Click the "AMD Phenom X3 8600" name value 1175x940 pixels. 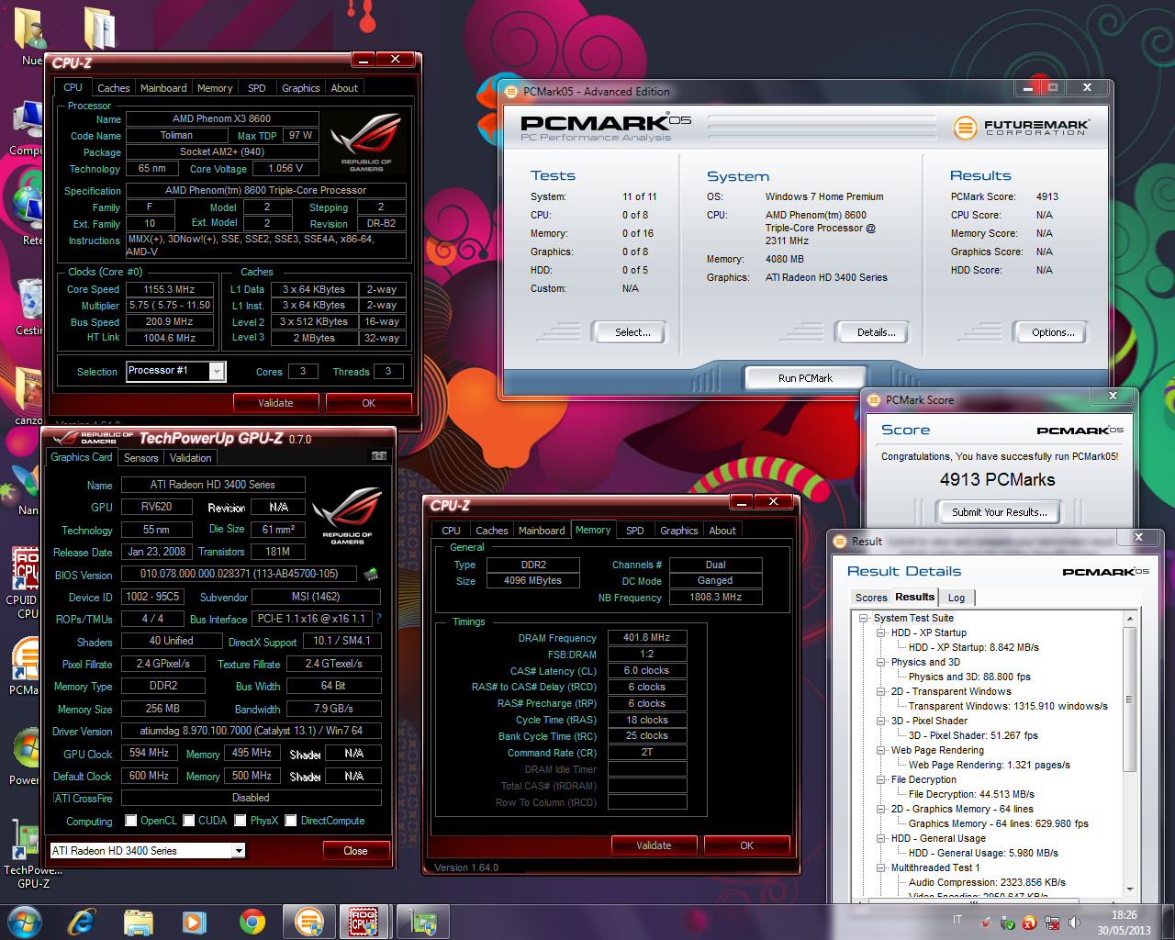click(221, 118)
